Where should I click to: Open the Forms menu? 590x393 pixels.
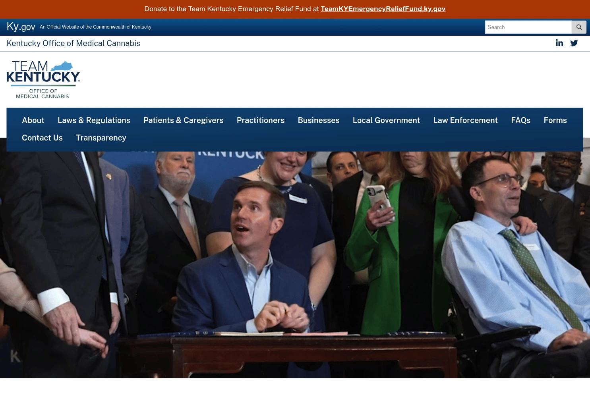tap(555, 120)
